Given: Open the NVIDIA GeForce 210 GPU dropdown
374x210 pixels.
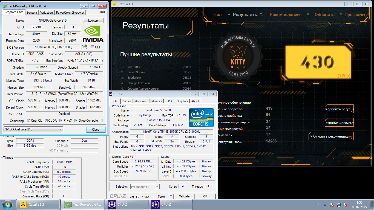Looking at the screenshot, I should click(33, 129).
